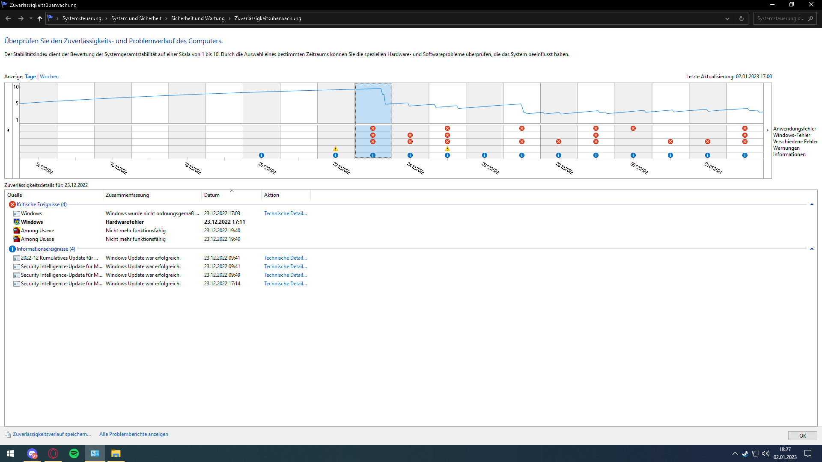Click the refresh icon in address bar

pos(742,18)
